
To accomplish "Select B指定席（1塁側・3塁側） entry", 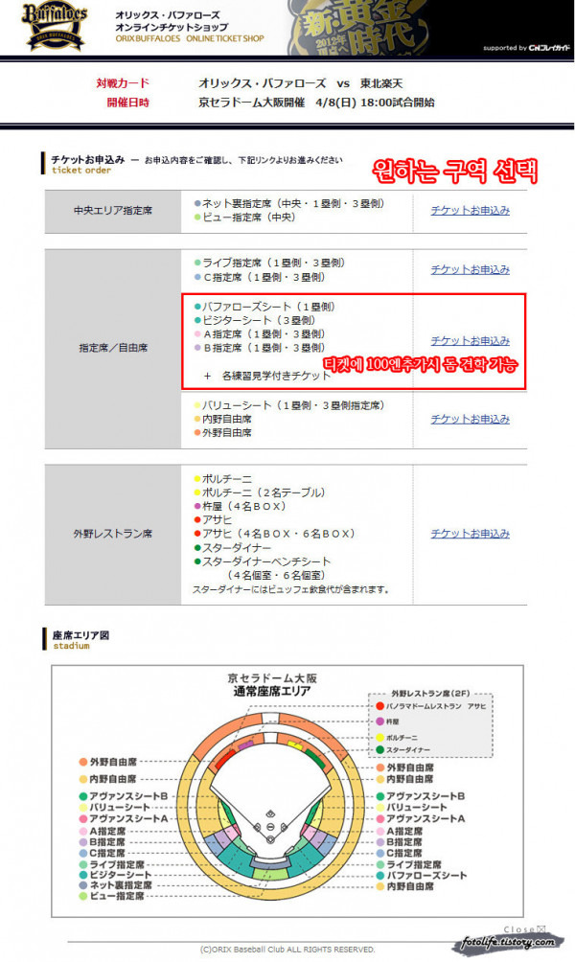I will (x=260, y=348).
